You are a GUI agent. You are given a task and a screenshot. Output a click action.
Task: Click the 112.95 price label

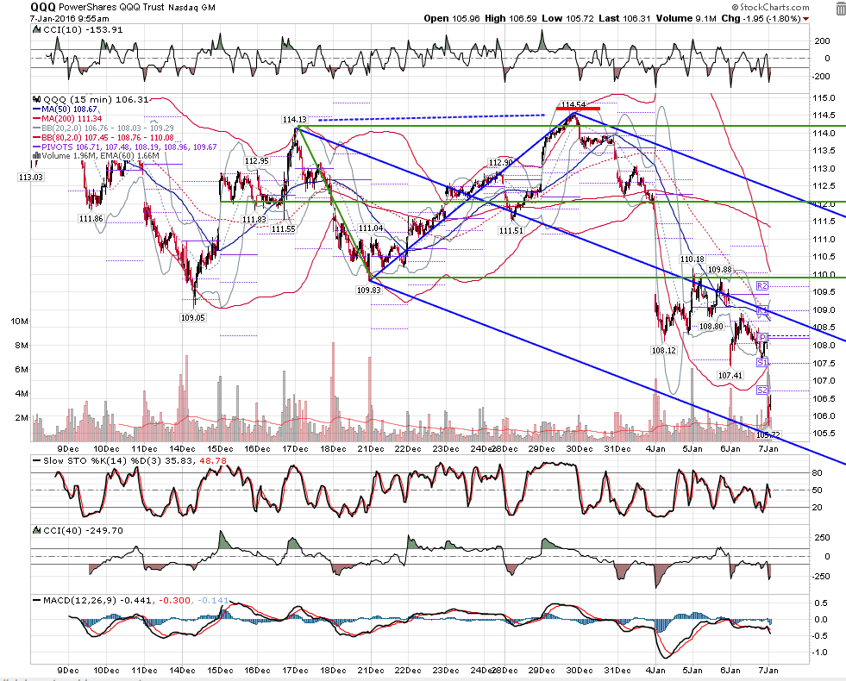256,160
